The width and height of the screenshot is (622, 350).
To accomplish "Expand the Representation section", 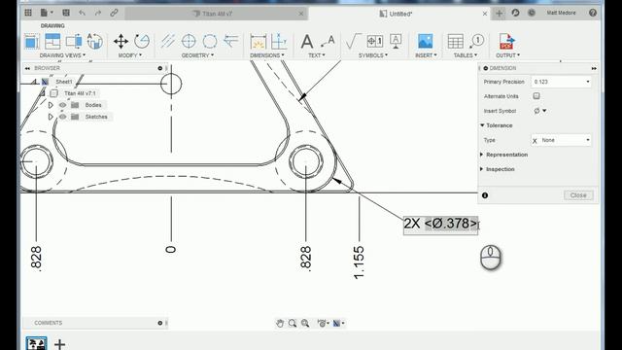I will click(x=482, y=155).
